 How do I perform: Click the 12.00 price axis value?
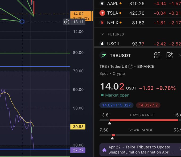click(78, 32)
